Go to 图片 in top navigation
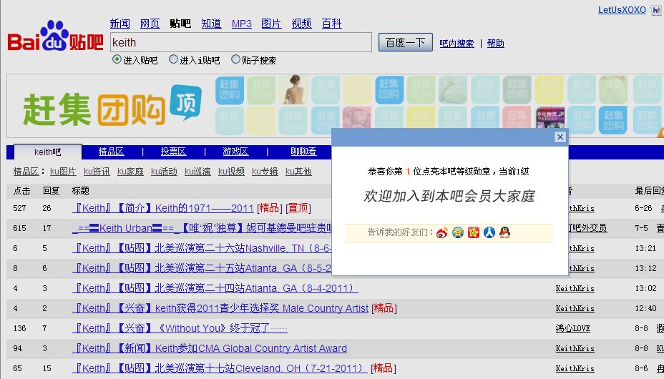 coord(271,24)
